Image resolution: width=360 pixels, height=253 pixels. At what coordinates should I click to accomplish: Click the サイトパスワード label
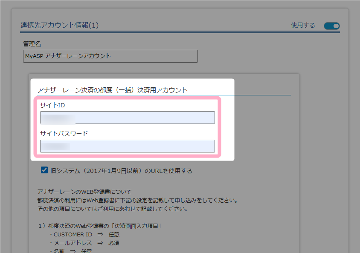click(64, 133)
